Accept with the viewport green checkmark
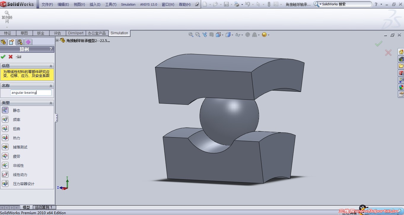The width and height of the screenshot is (404, 215). (378, 44)
